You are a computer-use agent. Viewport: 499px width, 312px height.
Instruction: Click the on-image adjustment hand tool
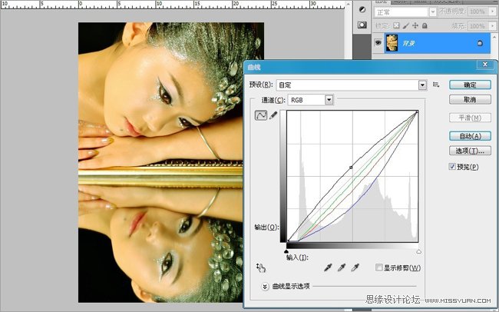point(260,267)
